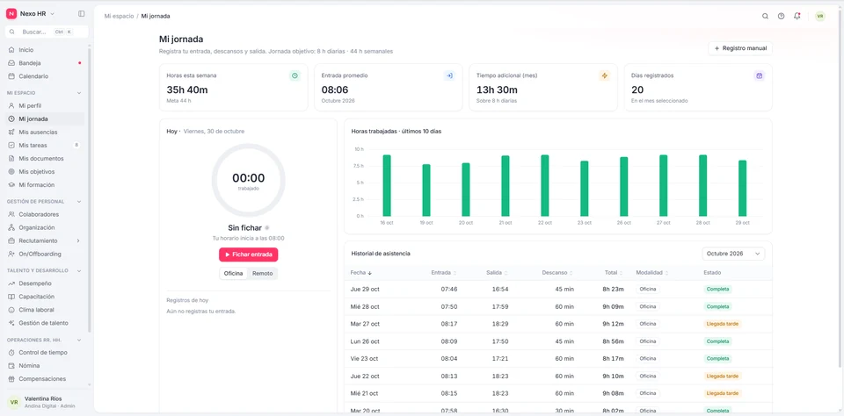The height and width of the screenshot is (416, 844).
Task: Click the Nexo HR logo icon
Action: pos(11,13)
